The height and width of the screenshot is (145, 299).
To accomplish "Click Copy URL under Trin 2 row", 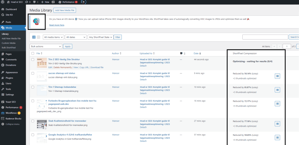I will 84,67.
